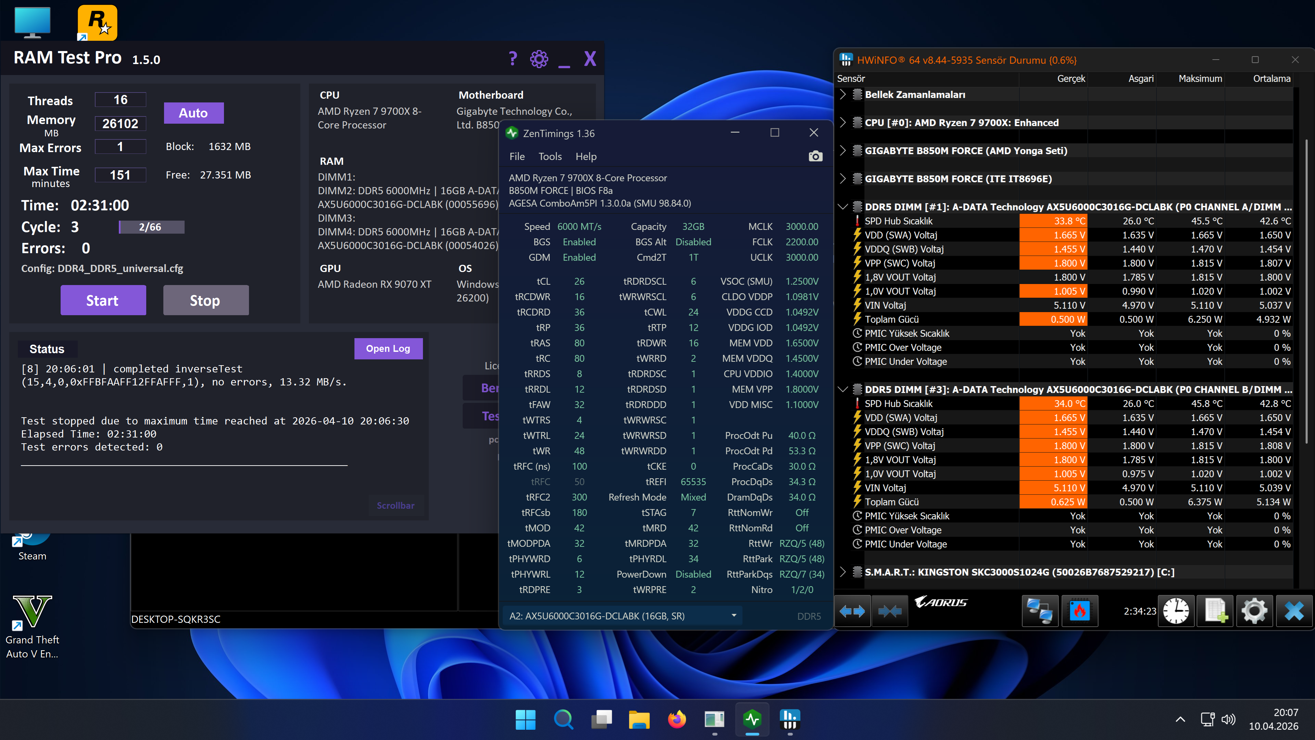This screenshot has width=1315, height=740.
Task: Close HWiNFO sensors with blue X icon
Action: tap(1293, 611)
